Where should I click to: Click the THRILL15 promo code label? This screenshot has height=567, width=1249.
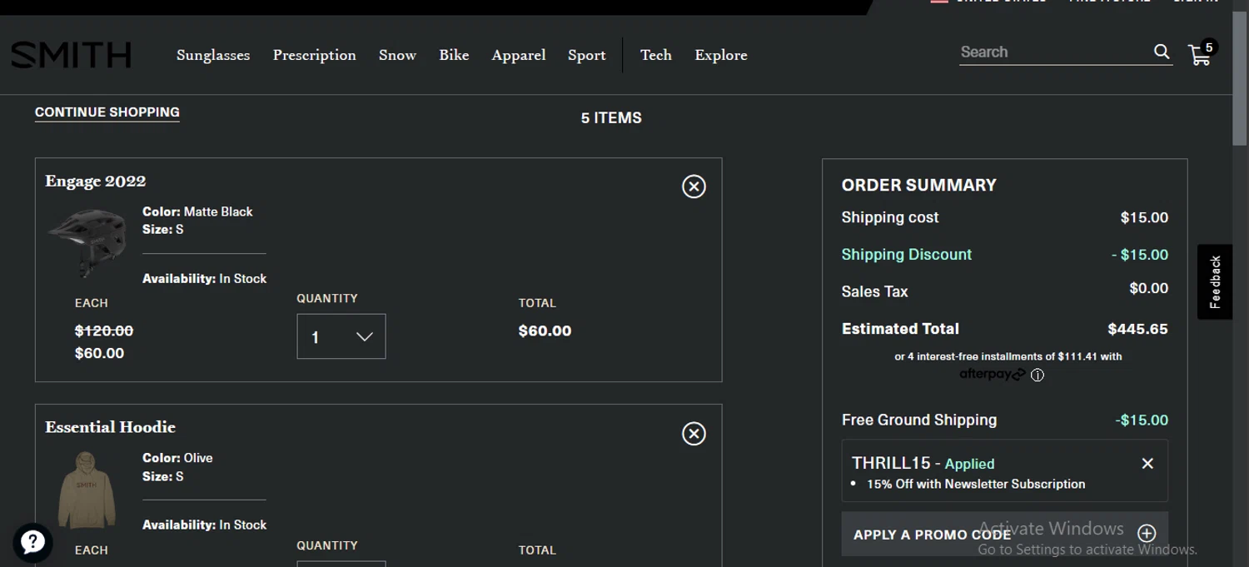click(891, 463)
